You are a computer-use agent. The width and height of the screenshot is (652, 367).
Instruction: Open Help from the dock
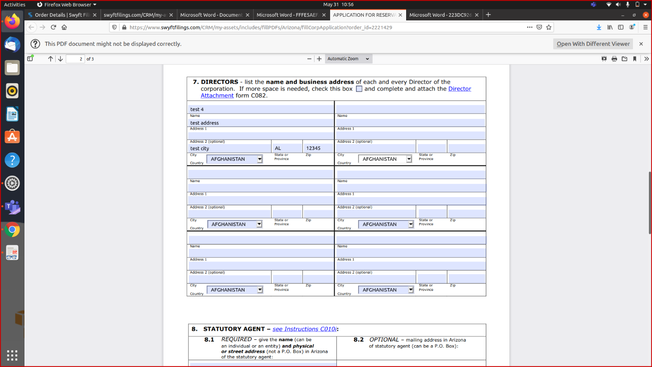(12, 160)
